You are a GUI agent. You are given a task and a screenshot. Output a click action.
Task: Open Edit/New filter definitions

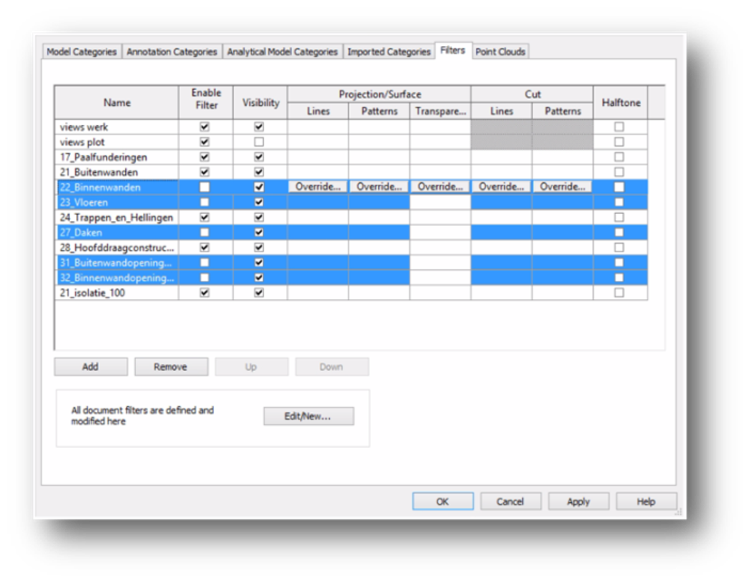tap(308, 416)
